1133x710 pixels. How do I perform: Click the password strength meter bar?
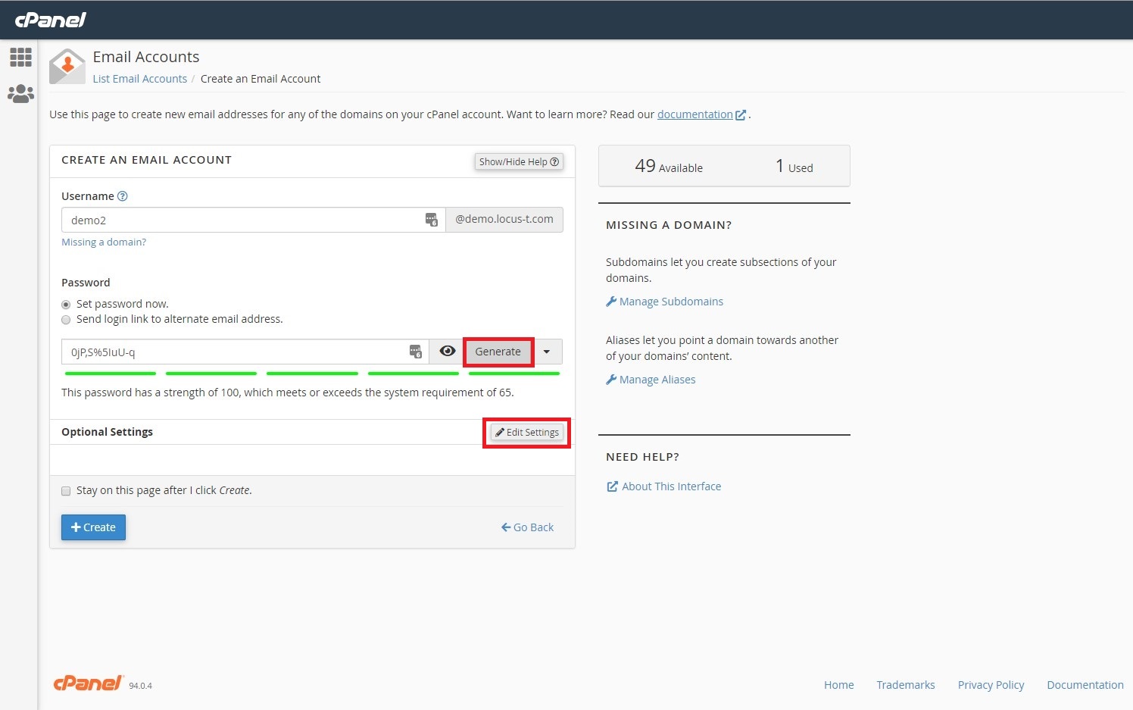coord(312,374)
